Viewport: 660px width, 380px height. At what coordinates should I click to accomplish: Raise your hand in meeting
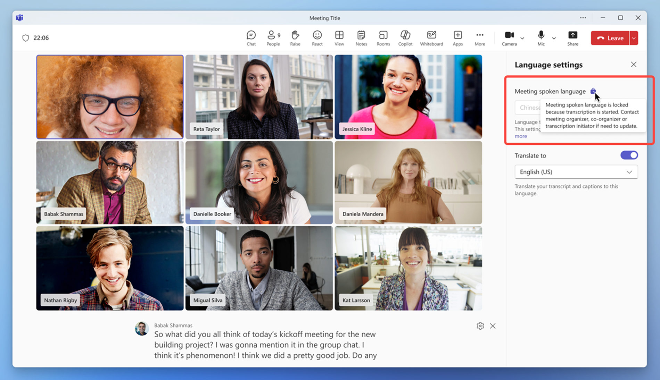(295, 38)
